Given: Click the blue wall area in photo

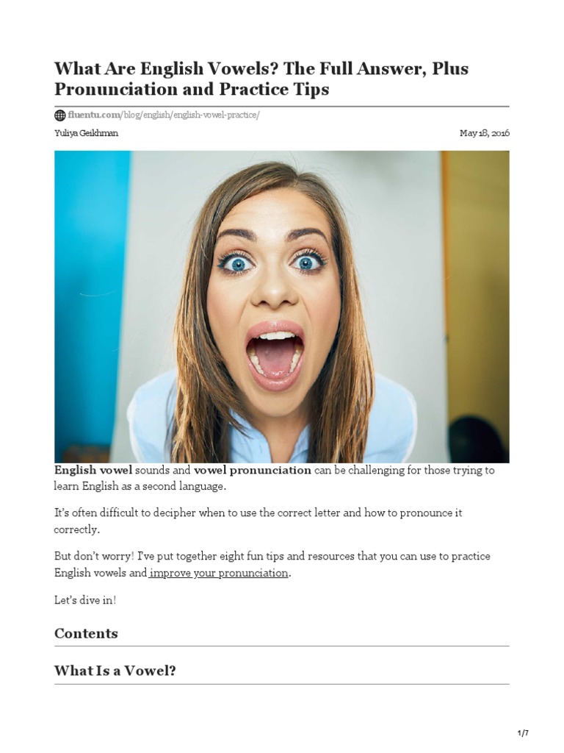Looking at the screenshot, I should pos(91,298).
